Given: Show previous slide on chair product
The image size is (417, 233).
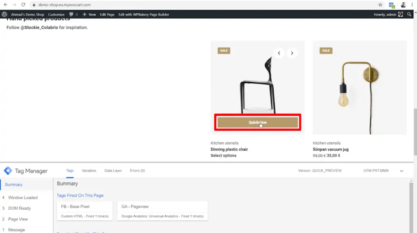Looking at the screenshot, I should coord(279,53).
